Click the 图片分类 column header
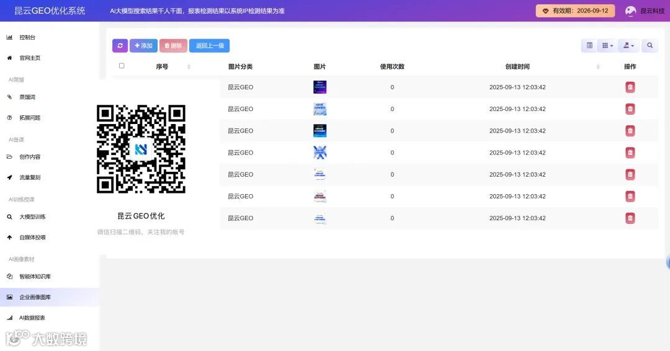Viewport: 670px width, 351px height. point(240,66)
